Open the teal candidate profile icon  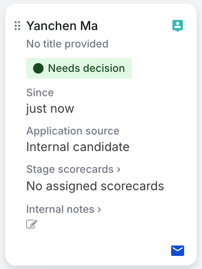[x=178, y=26]
